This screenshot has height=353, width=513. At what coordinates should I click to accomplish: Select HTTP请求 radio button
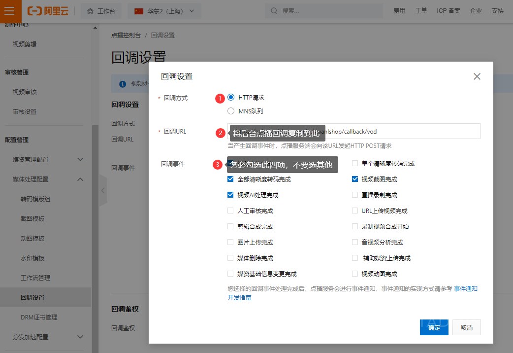click(x=231, y=97)
